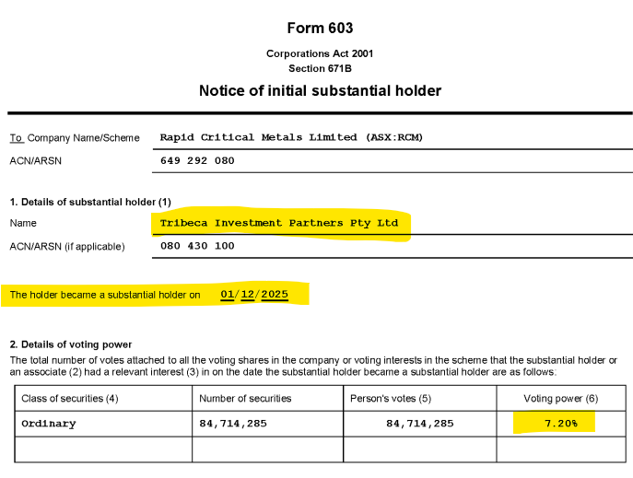Click the Class of securities column header
Image resolution: width=633 pixels, height=478 pixels.
(71, 399)
